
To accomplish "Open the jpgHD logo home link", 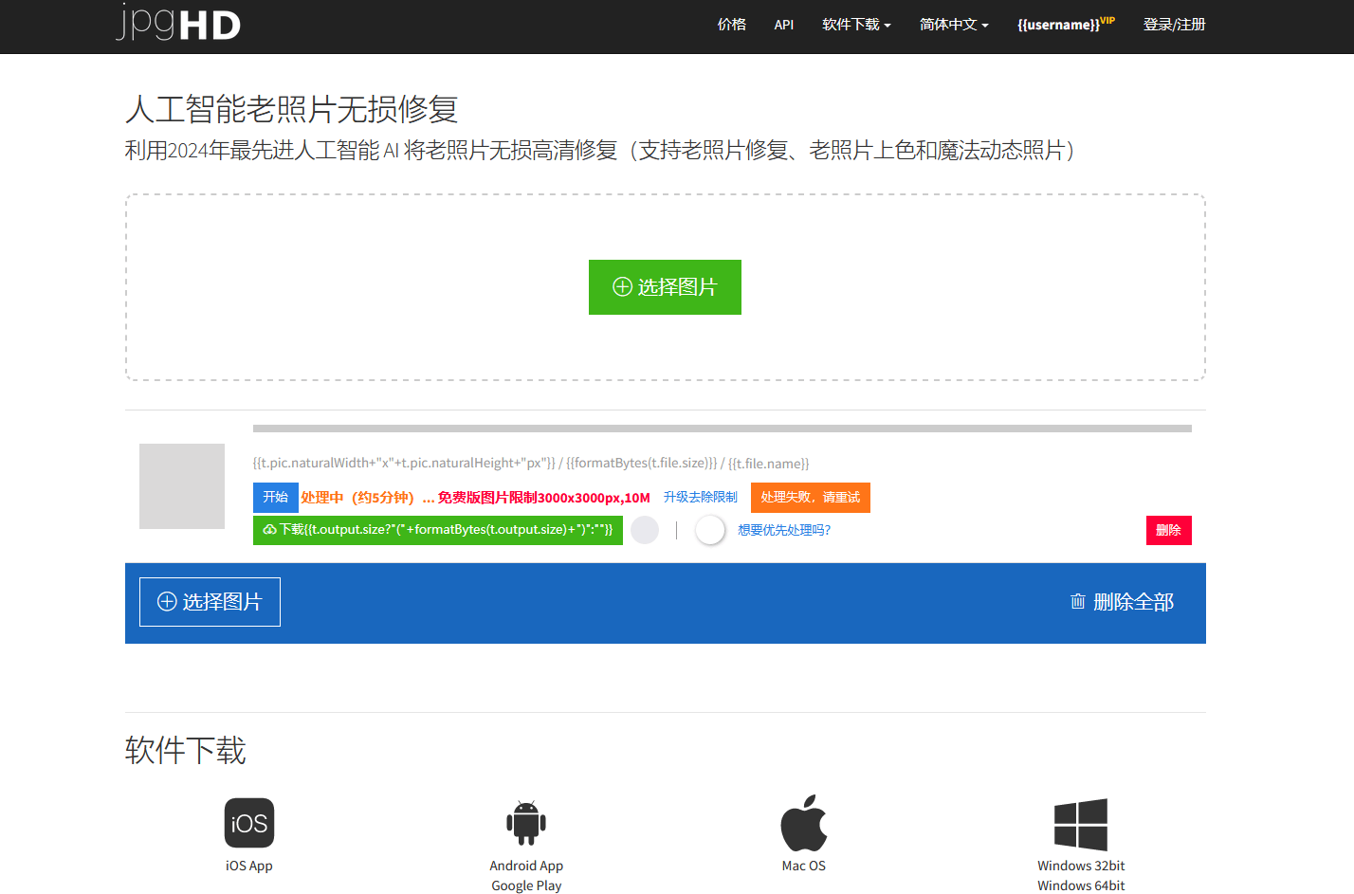I will pyautogui.click(x=178, y=23).
